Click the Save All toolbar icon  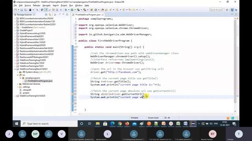[x=25, y=10]
